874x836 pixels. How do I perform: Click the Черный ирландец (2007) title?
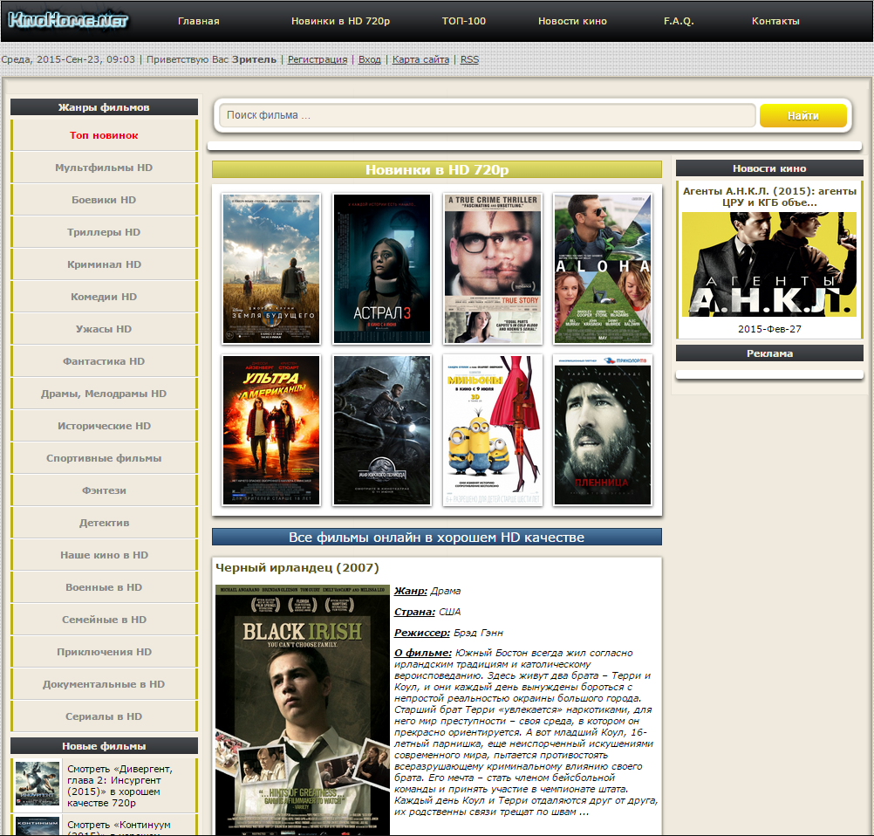tap(297, 568)
